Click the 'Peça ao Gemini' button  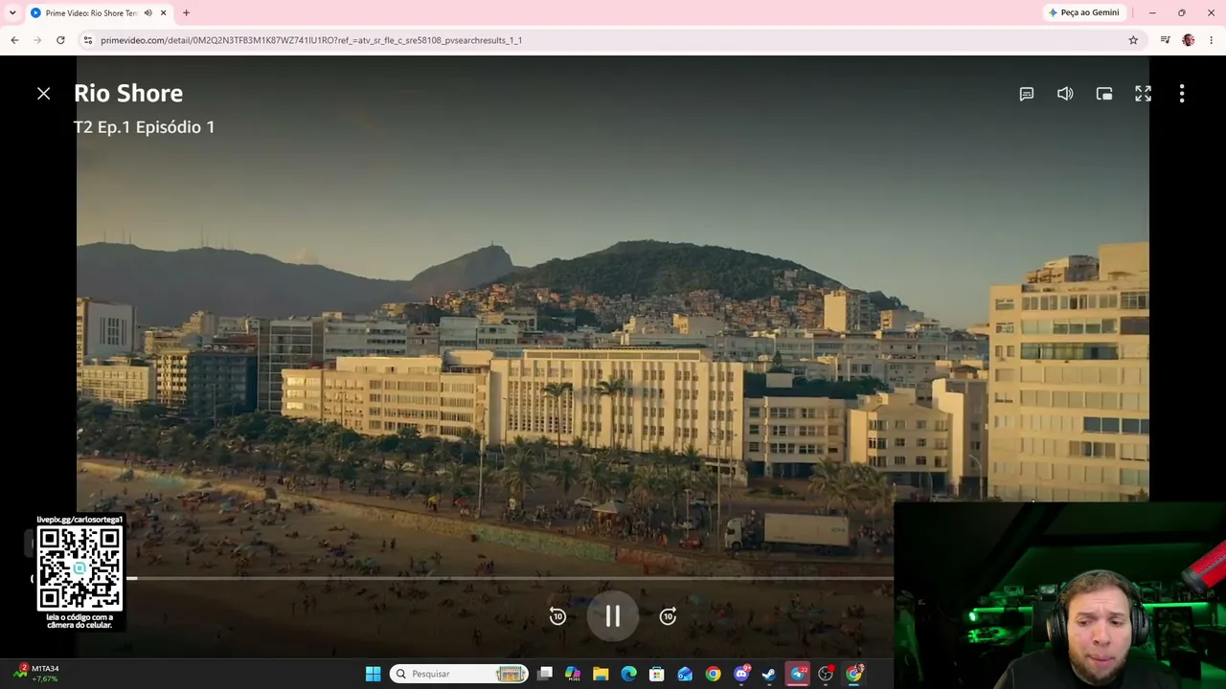(1084, 12)
